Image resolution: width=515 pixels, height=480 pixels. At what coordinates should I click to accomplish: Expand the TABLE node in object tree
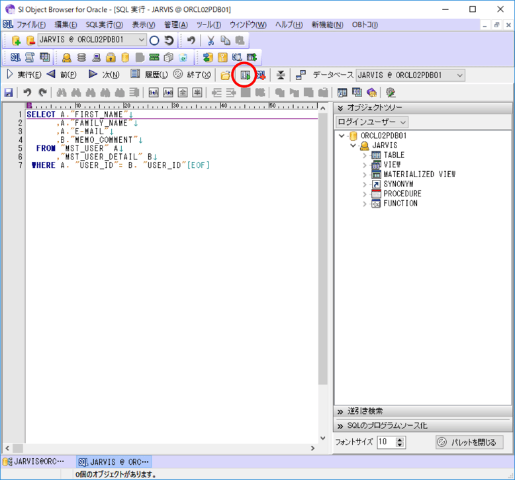click(x=364, y=155)
